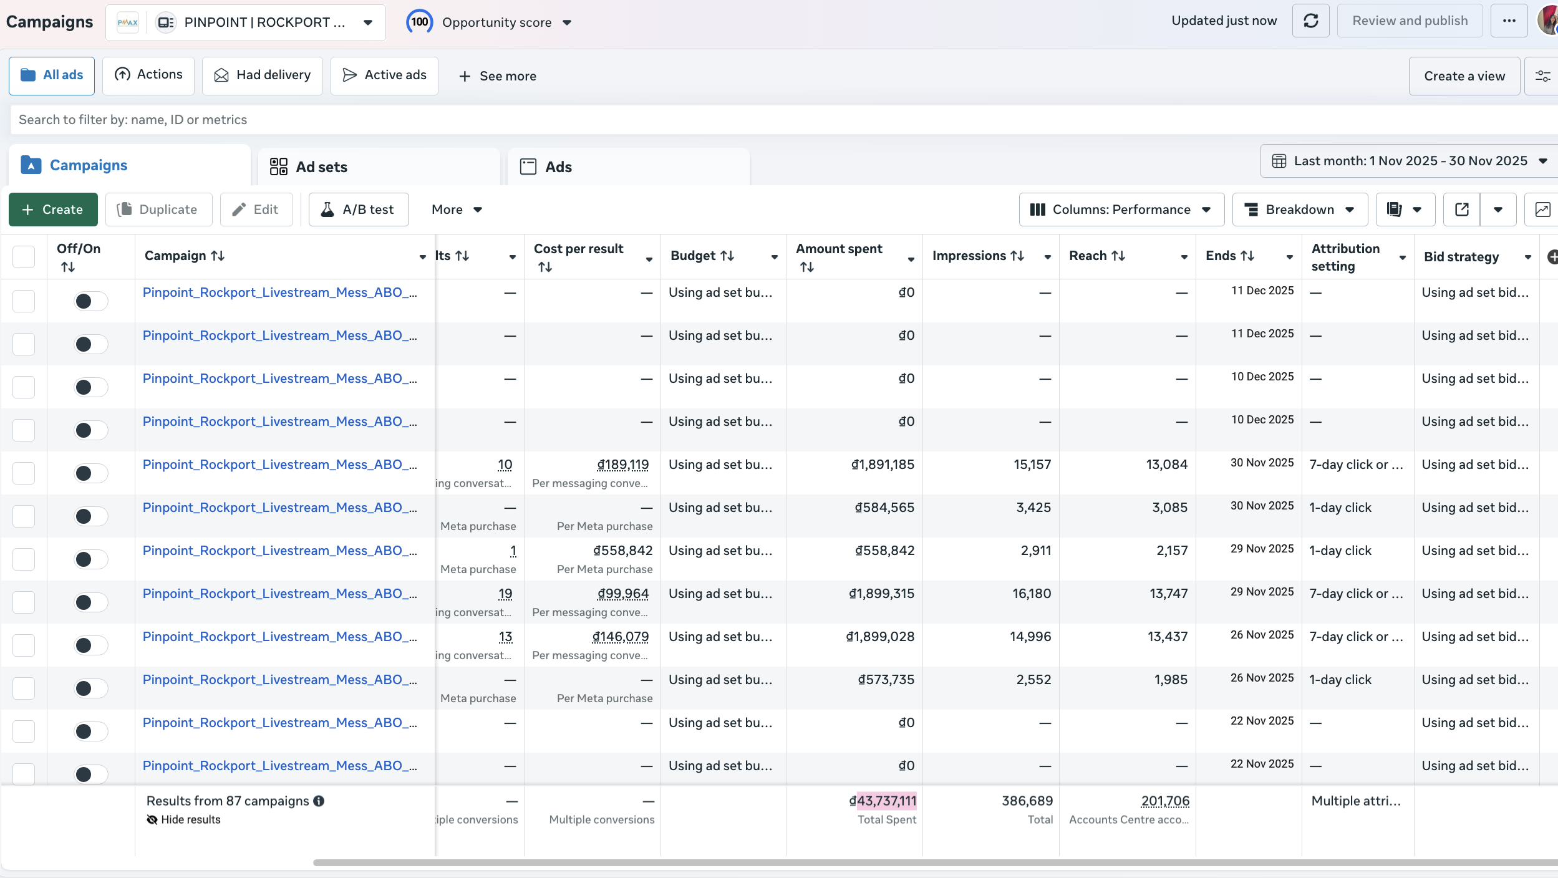Tick the select-all header checkbox
1558x878 pixels.
tap(24, 256)
